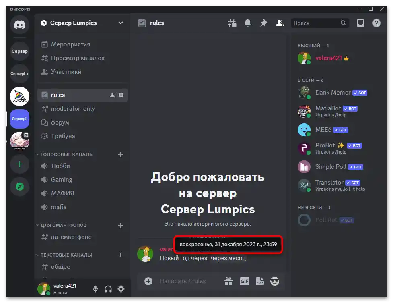Screen dimensions: 393x303
Task: Toggle the member list visibility
Action: click(280, 23)
